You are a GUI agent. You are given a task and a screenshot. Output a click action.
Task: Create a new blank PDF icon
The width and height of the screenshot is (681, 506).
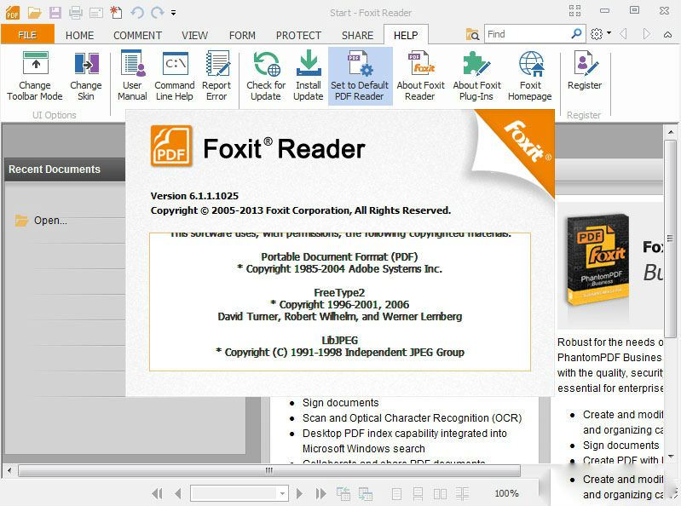coord(116,12)
